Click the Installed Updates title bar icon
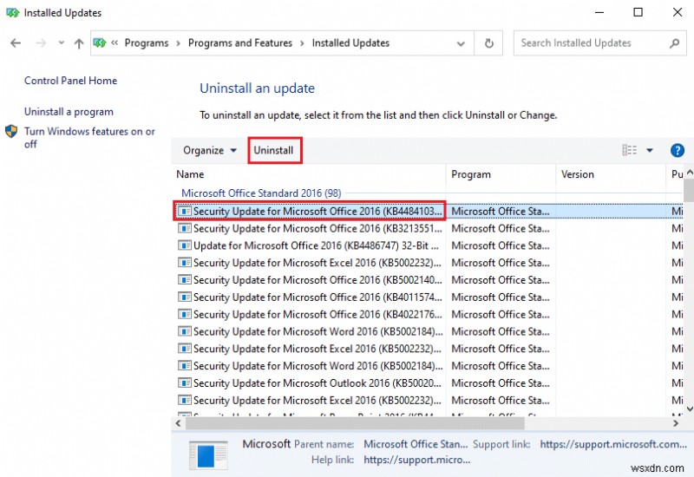The width and height of the screenshot is (694, 477). 12,13
